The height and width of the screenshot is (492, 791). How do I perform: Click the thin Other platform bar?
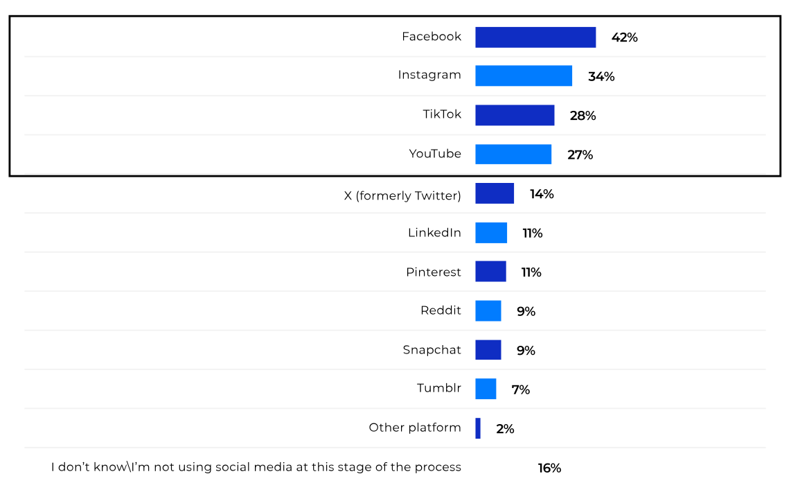(x=478, y=428)
